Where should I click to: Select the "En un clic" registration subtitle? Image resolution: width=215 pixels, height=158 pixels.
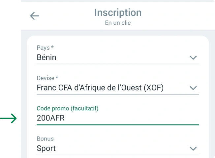point(118,23)
